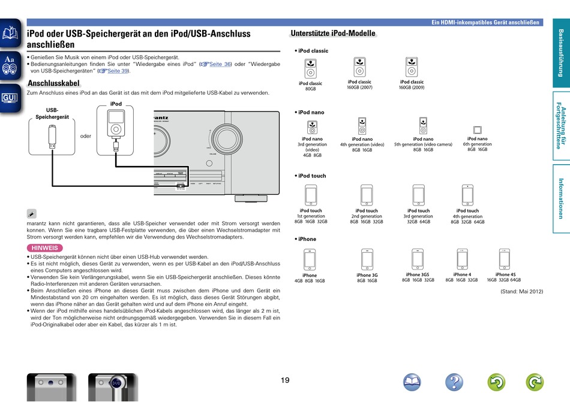Viewport: 570px width, 402px height.
Task: Click the DVD remote thumbnail at page bottom
Action: pyautogui.click(x=113, y=387)
